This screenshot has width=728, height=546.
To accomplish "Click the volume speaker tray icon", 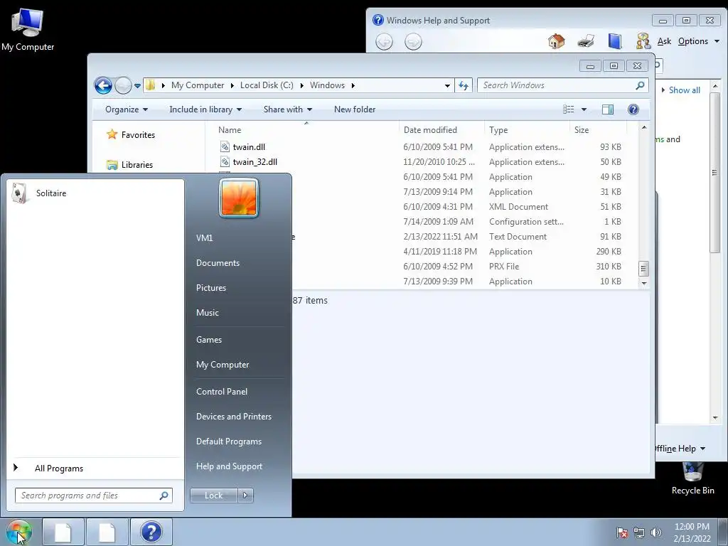I will pos(656,532).
